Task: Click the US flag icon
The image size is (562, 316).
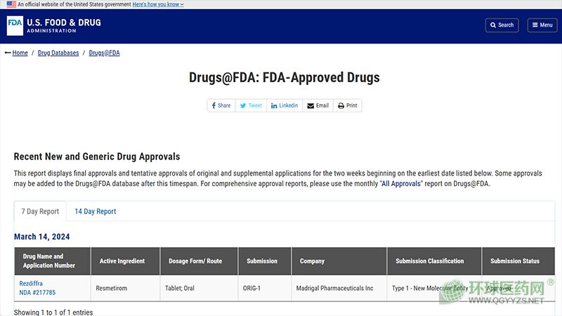Action: point(11,4)
